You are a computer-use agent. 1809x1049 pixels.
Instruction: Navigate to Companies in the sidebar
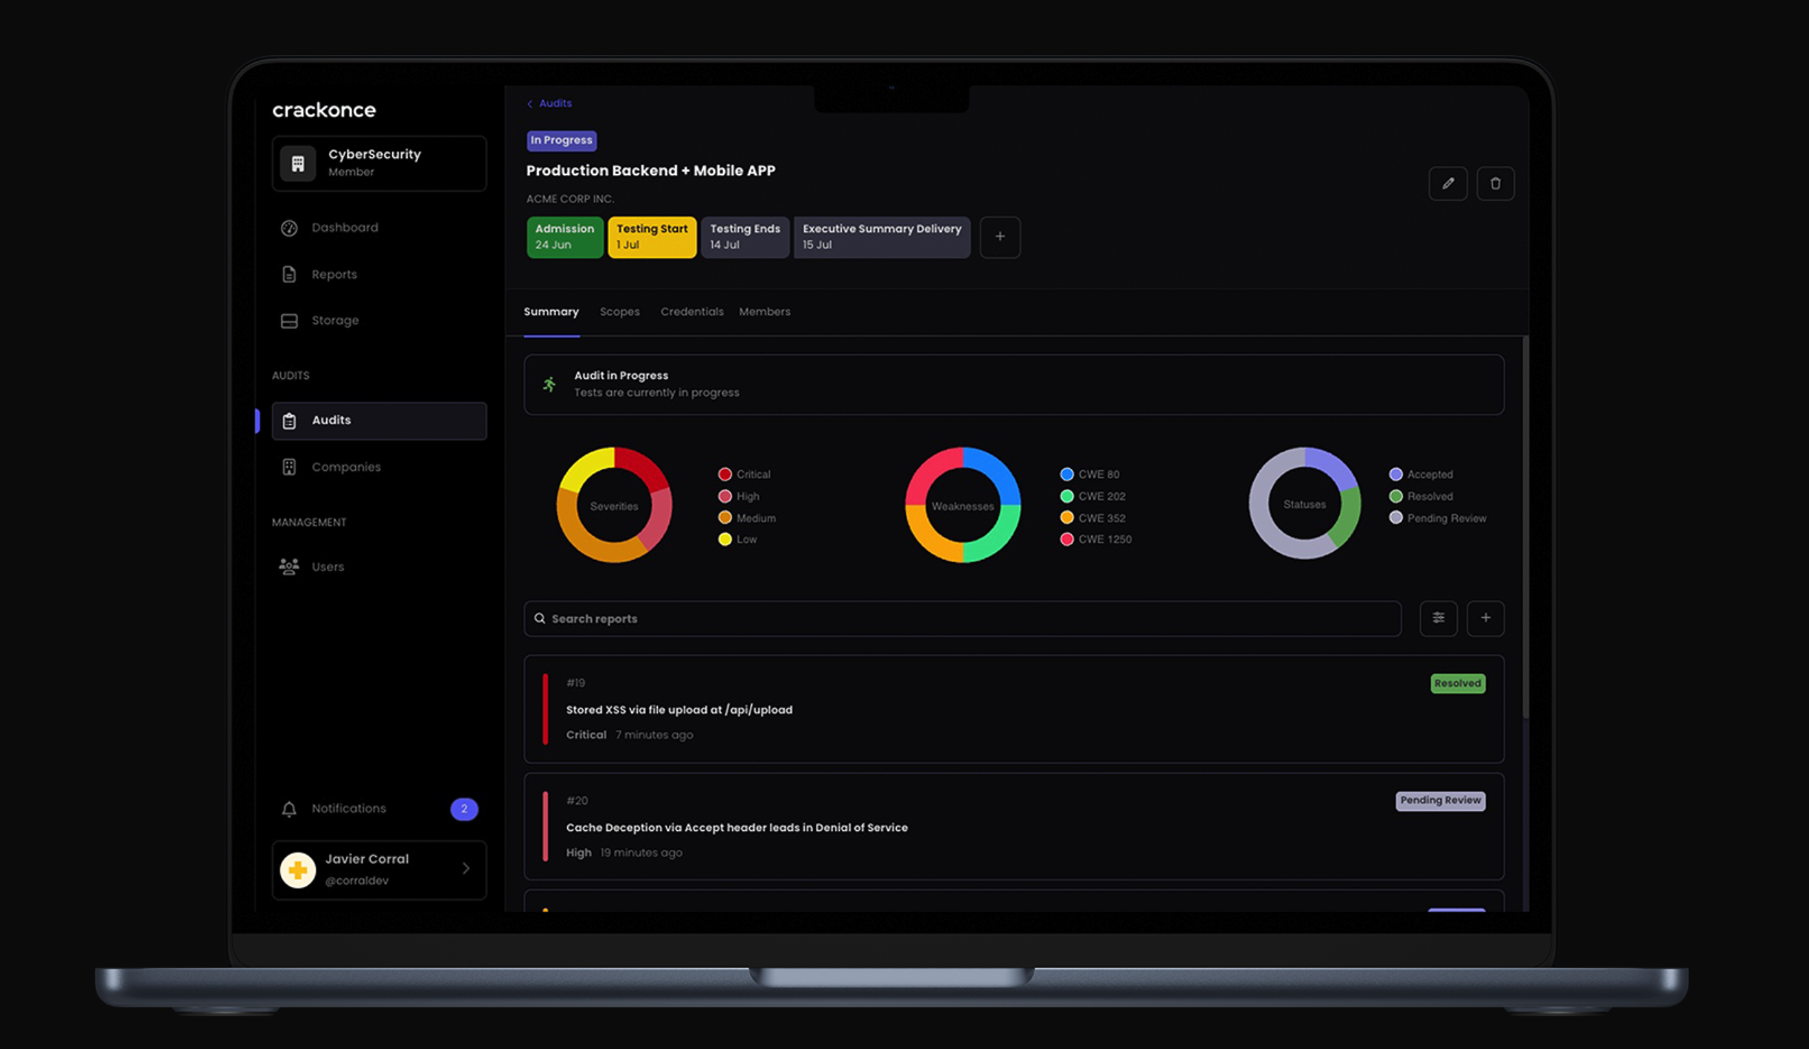coord(346,467)
